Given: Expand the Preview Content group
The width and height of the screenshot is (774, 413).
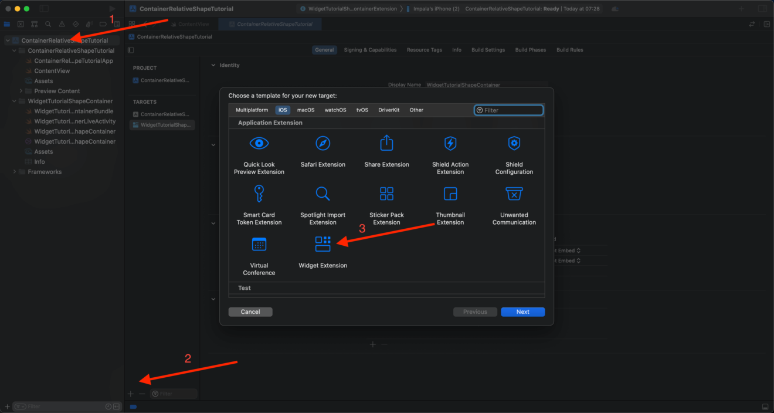Looking at the screenshot, I should coord(21,91).
